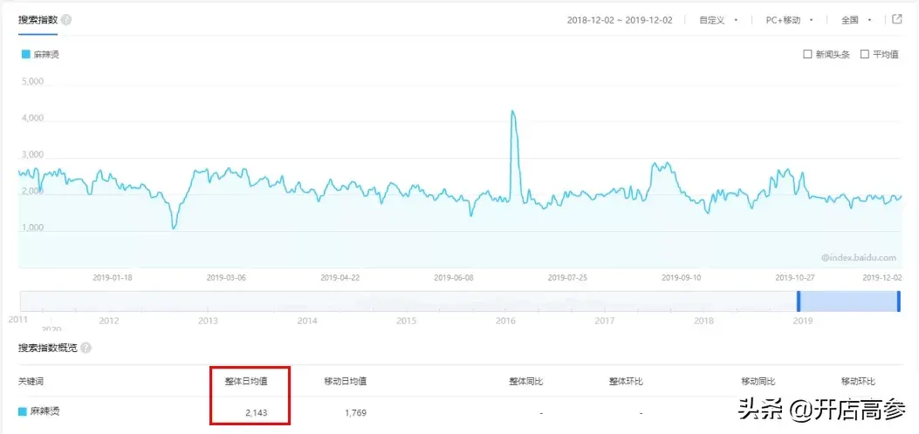Enable the 新闻头条 checkbox
Viewport: 919px width, 434px height.
click(x=807, y=54)
